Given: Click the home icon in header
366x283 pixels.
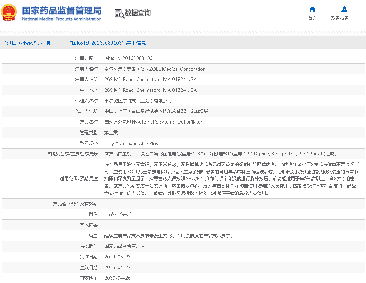Looking at the screenshot, I should pos(312,9).
